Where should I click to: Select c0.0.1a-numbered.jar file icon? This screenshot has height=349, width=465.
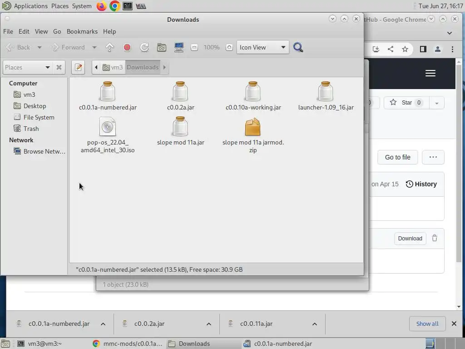[x=108, y=91]
